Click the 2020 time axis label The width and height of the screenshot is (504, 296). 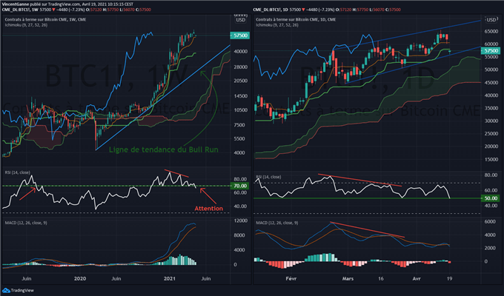click(80, 278)
